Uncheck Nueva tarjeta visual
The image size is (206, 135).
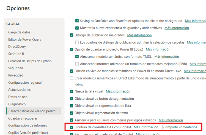click(x=72, y=91)
